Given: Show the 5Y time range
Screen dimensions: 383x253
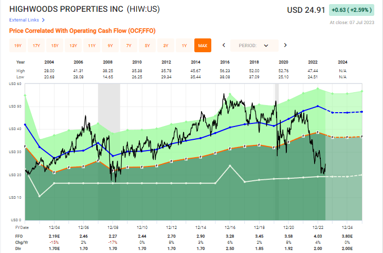Looking at the screenshot, I should 148,46.
